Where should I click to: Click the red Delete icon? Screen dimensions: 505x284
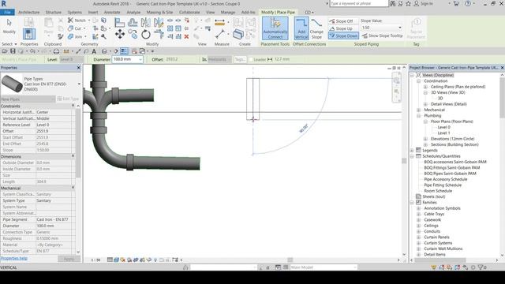tap(186, 37)
